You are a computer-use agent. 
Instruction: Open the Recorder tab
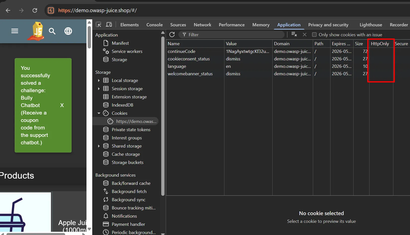tap(399, 25)
